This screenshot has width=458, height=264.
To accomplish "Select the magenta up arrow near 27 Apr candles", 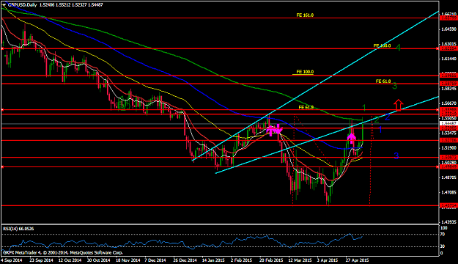I will click(x=352, y=139).
